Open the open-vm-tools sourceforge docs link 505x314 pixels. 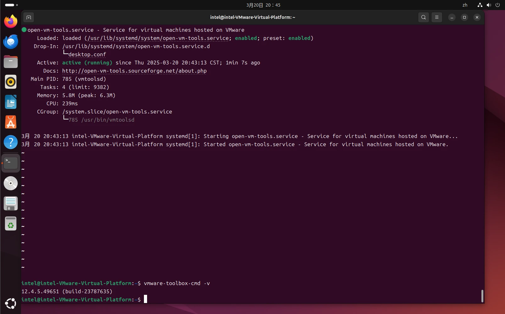pos(134,71)
